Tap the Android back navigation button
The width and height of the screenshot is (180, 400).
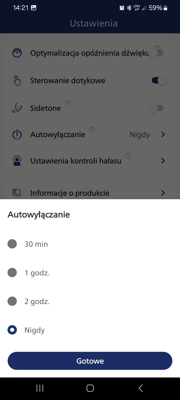pyautogui.click(x=140, y=388)
